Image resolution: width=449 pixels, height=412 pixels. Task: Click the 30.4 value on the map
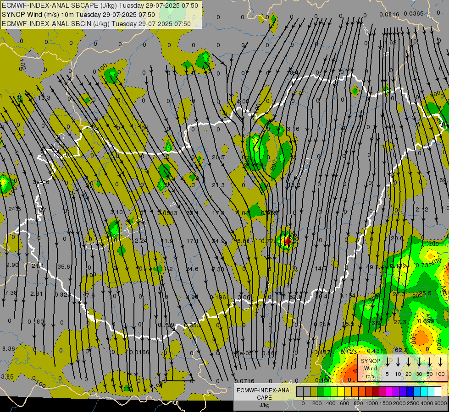click(x=322, y=297)
